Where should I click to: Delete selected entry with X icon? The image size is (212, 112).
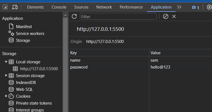pos(174,17)
